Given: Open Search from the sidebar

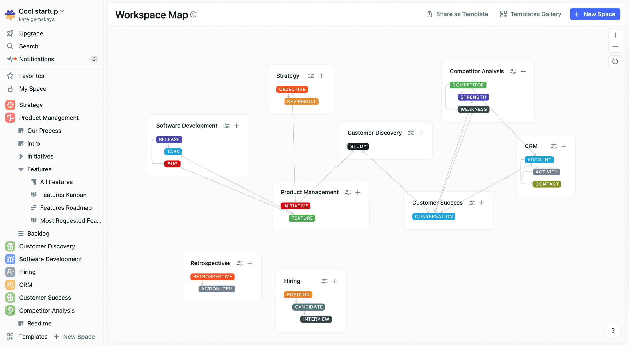Looking at the screenshot, I should (29, 46).
